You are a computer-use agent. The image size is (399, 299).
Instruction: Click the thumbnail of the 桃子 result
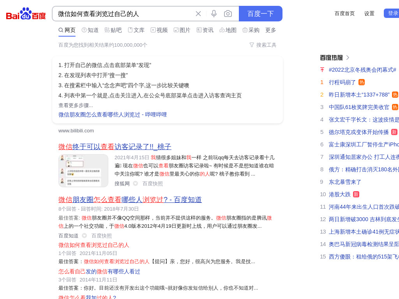tap(83, 171)
